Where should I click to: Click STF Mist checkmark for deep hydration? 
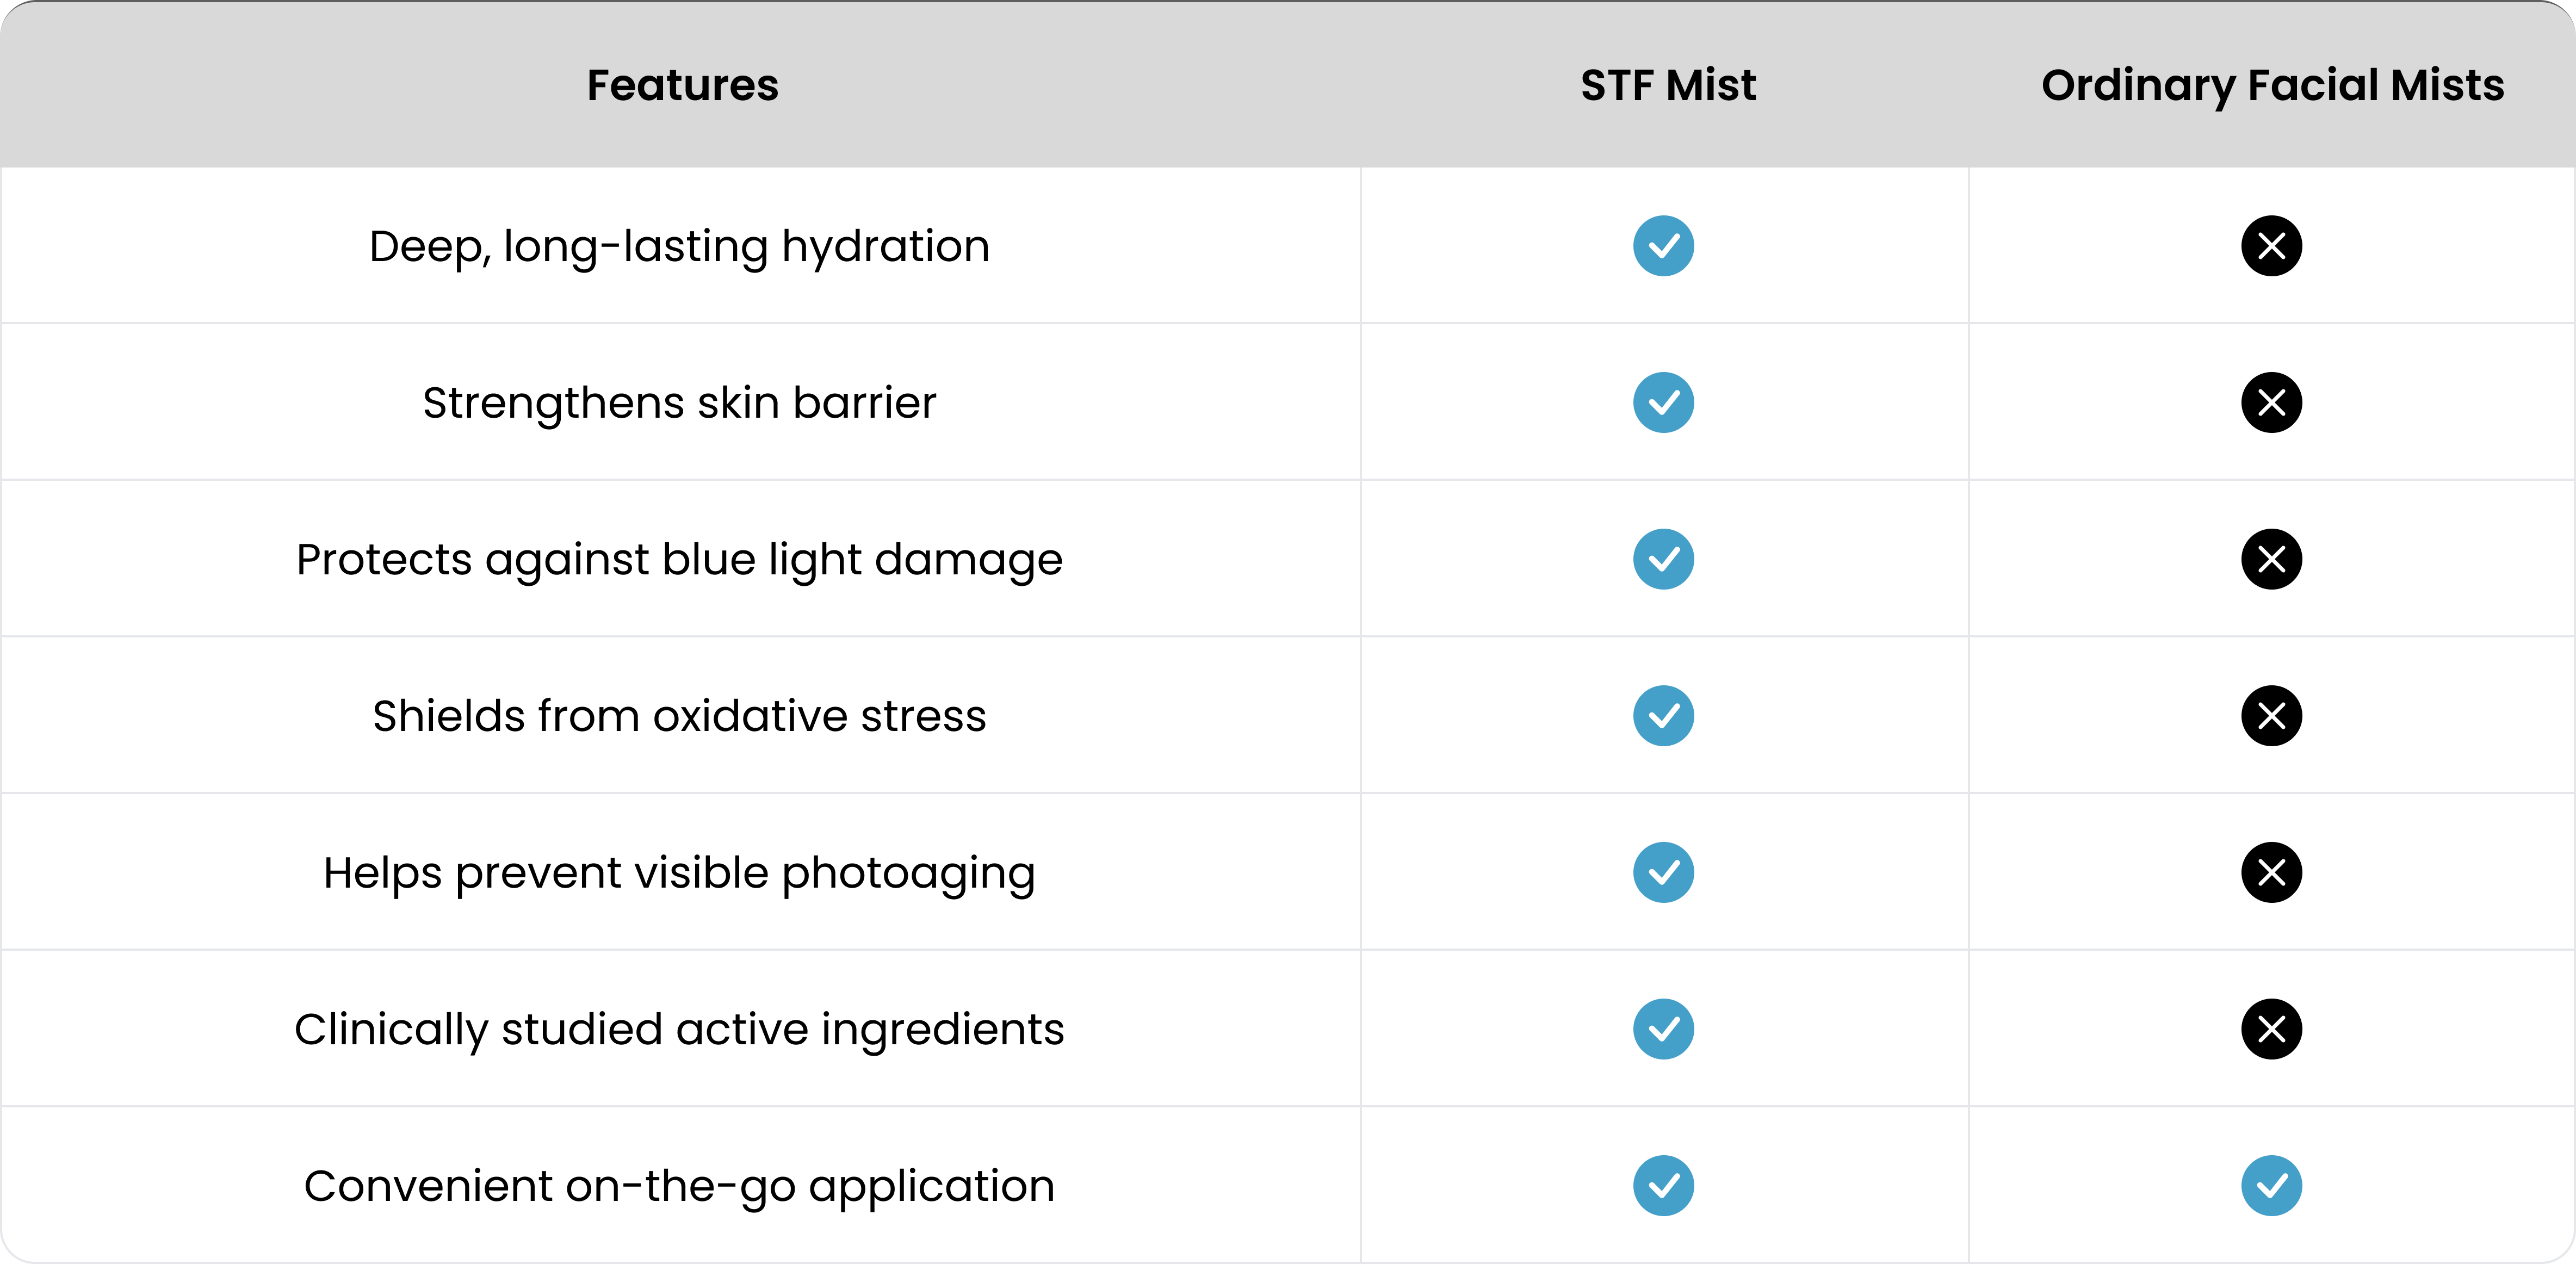click(x=1663, y=246)
